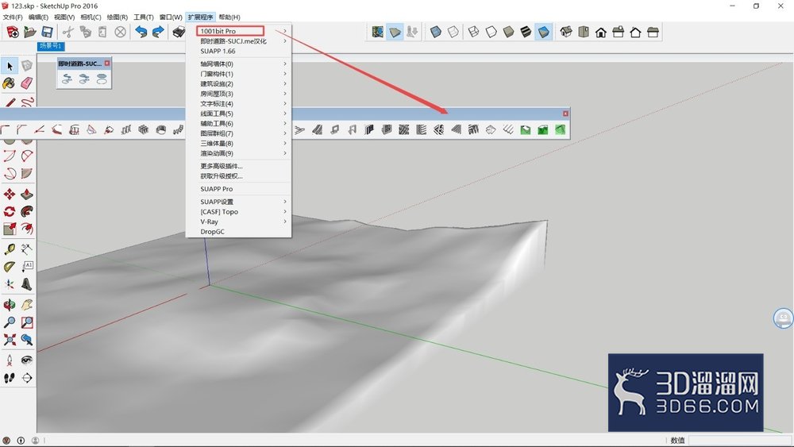Enable Shaded With Textures style

(526, 32)
